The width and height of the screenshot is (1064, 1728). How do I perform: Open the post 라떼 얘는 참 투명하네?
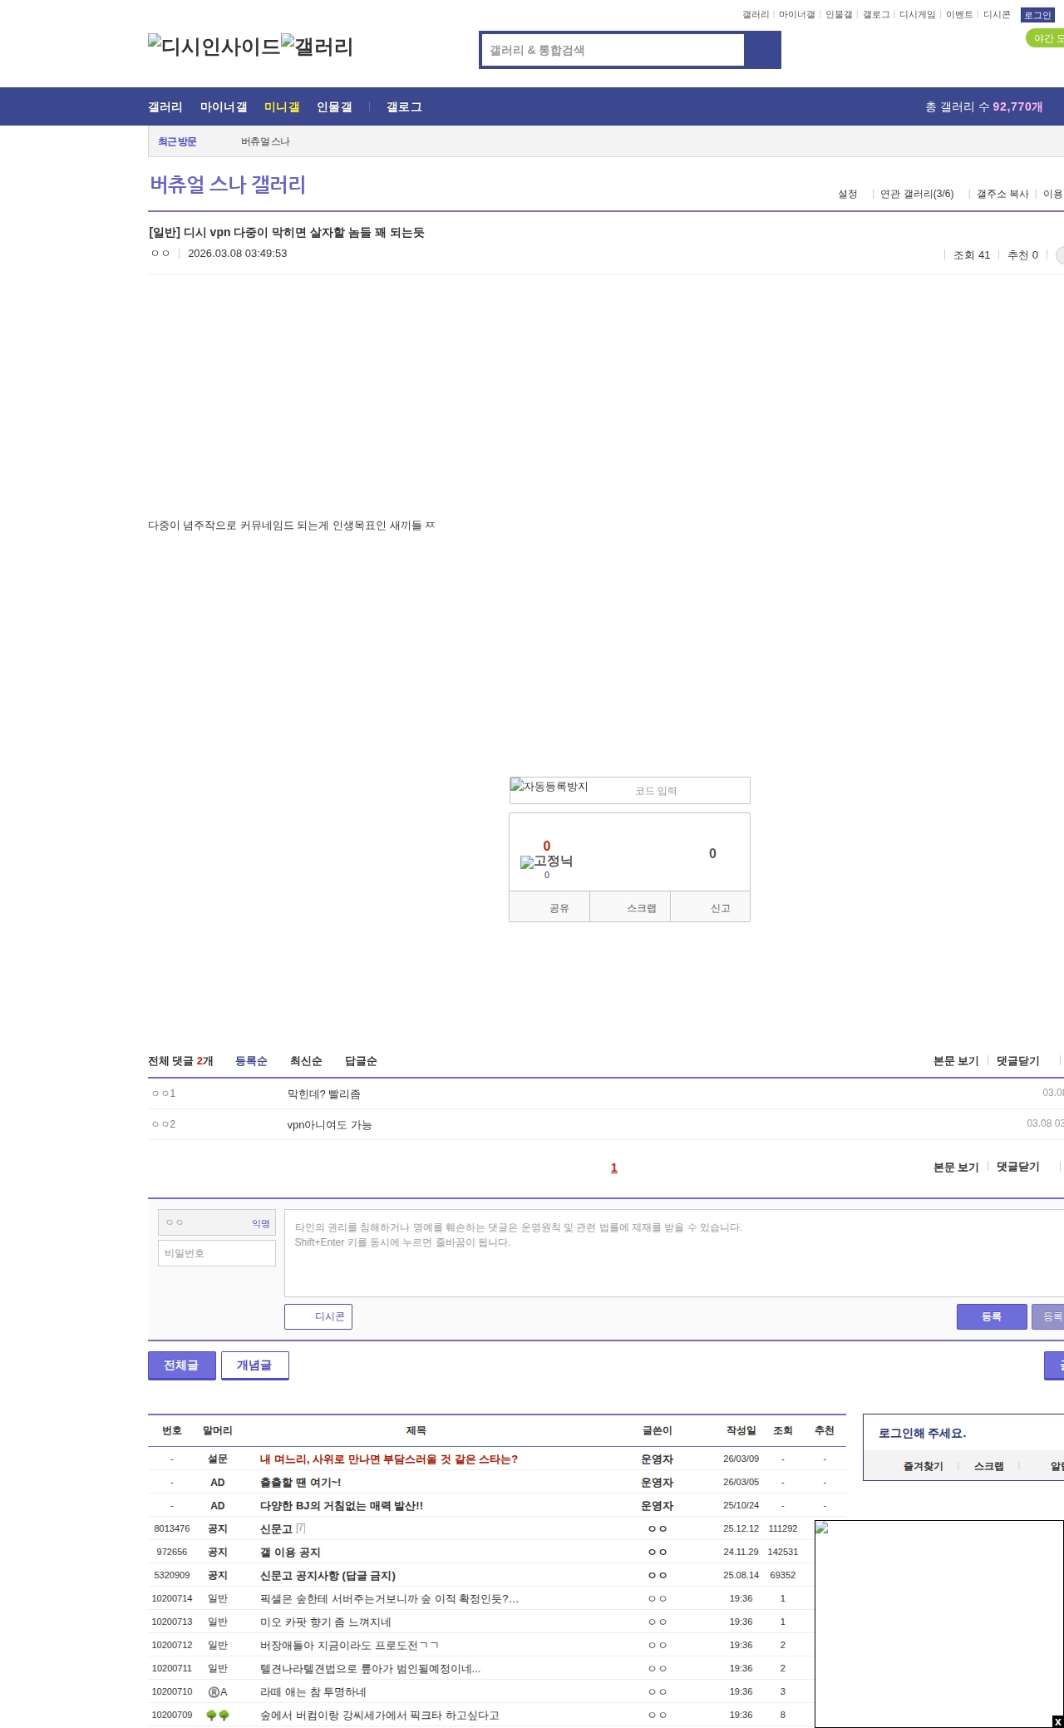(x=313, y=1691)
